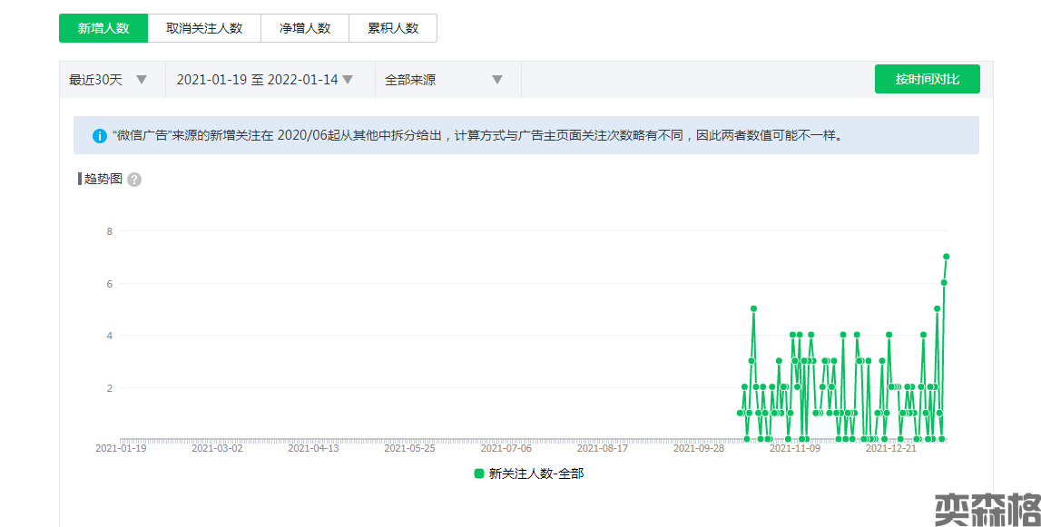Click the blue info icon in the notice
The width and height of the screenshot is (1041, 527).
[x=100, y=136]
